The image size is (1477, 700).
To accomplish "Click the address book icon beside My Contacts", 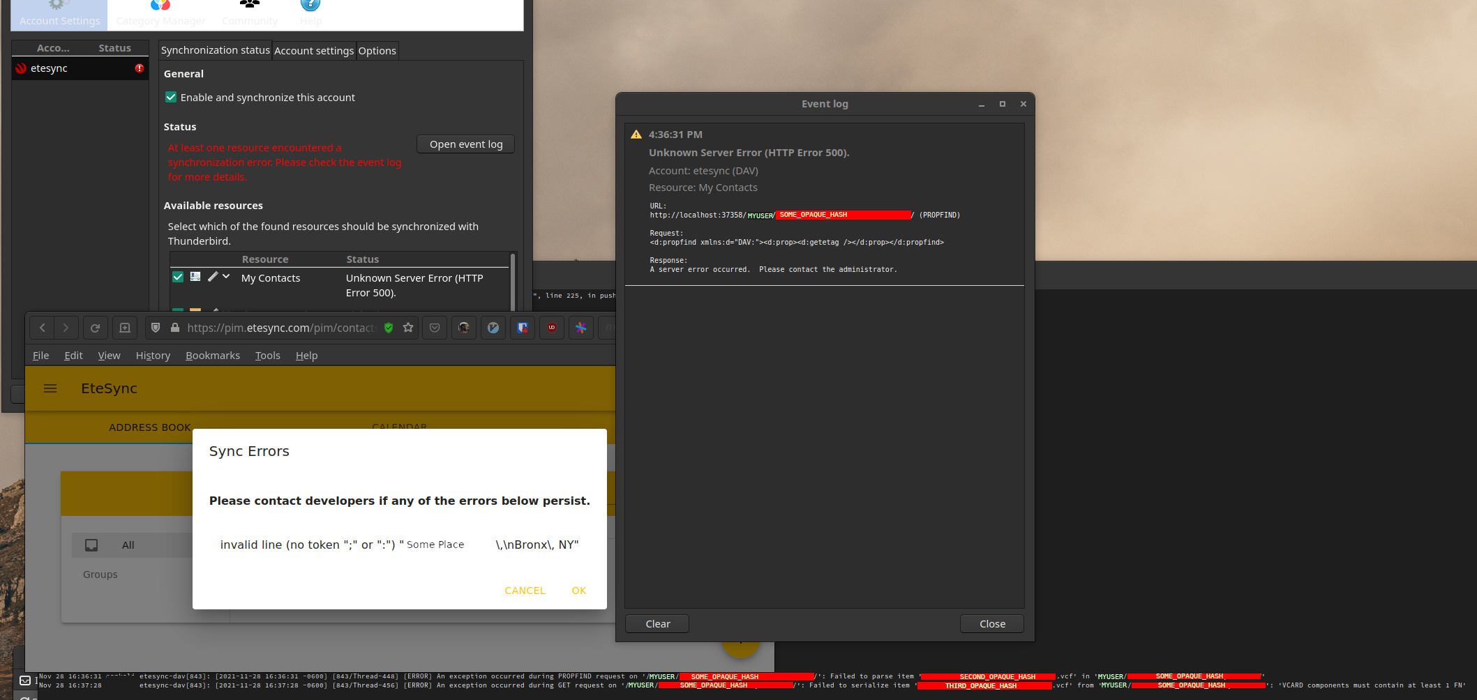I will pos(195,276).
